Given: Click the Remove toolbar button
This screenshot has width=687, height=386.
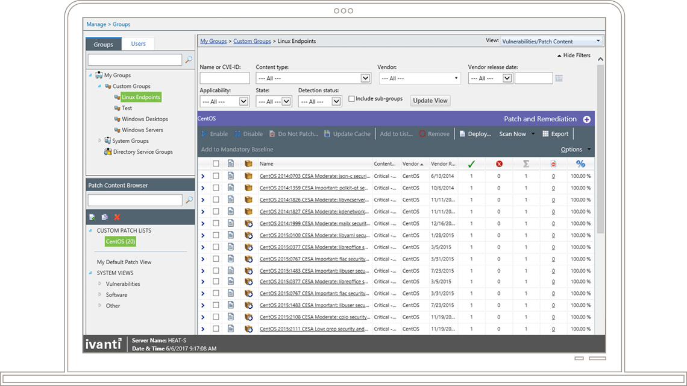Looking at the screenshot, I should coord(434,134).
